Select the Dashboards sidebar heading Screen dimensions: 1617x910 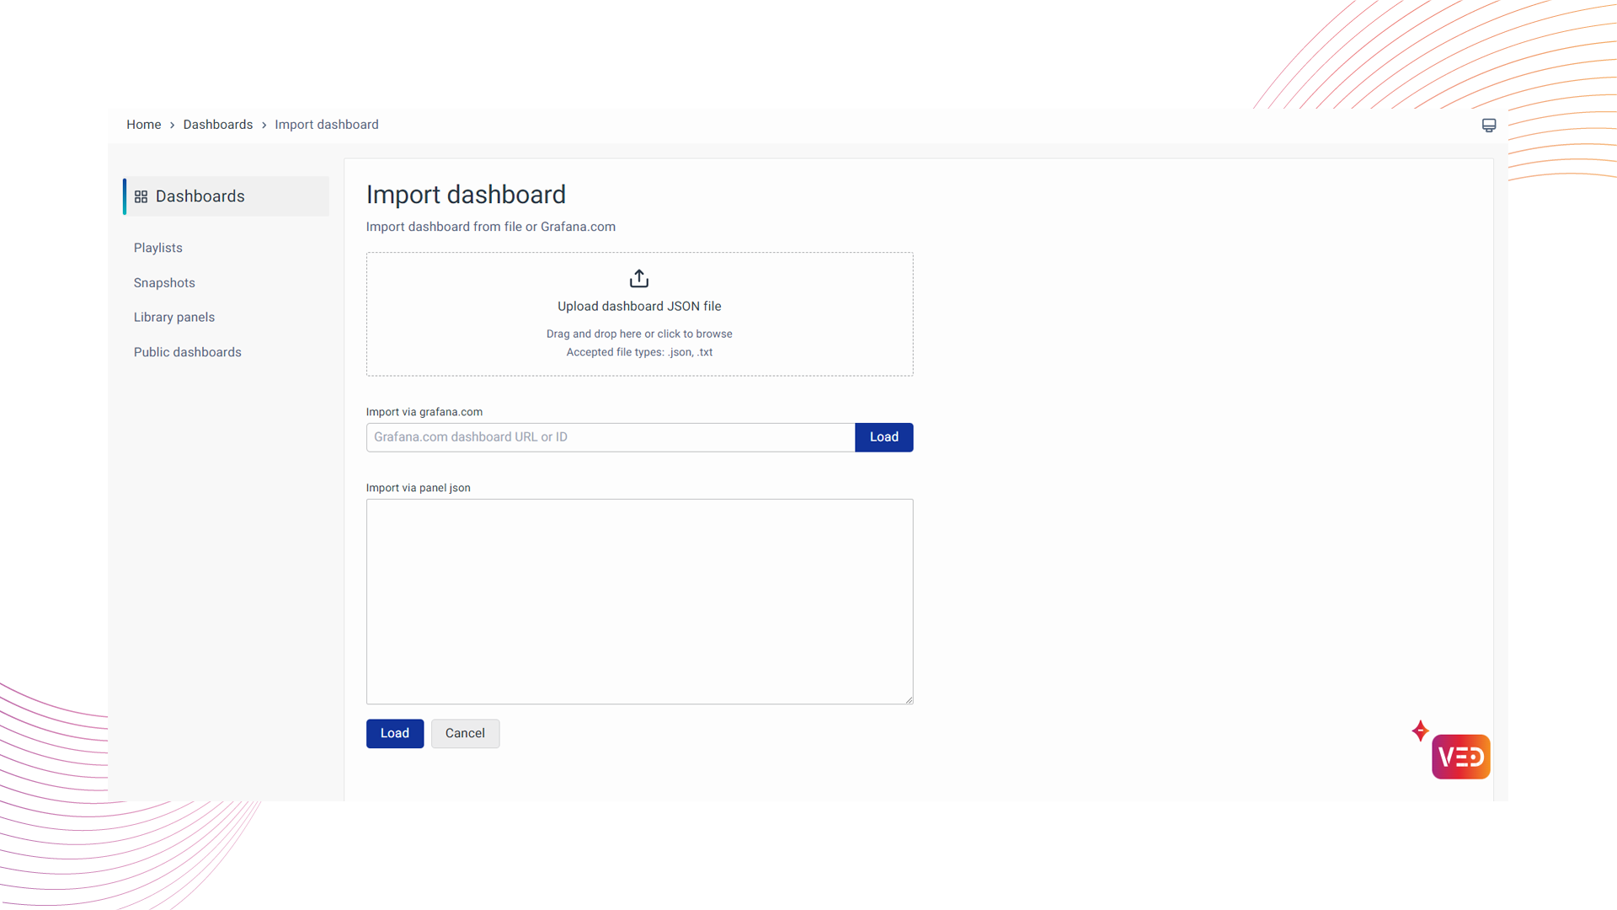pyautogui.click(x=200, y=196)
